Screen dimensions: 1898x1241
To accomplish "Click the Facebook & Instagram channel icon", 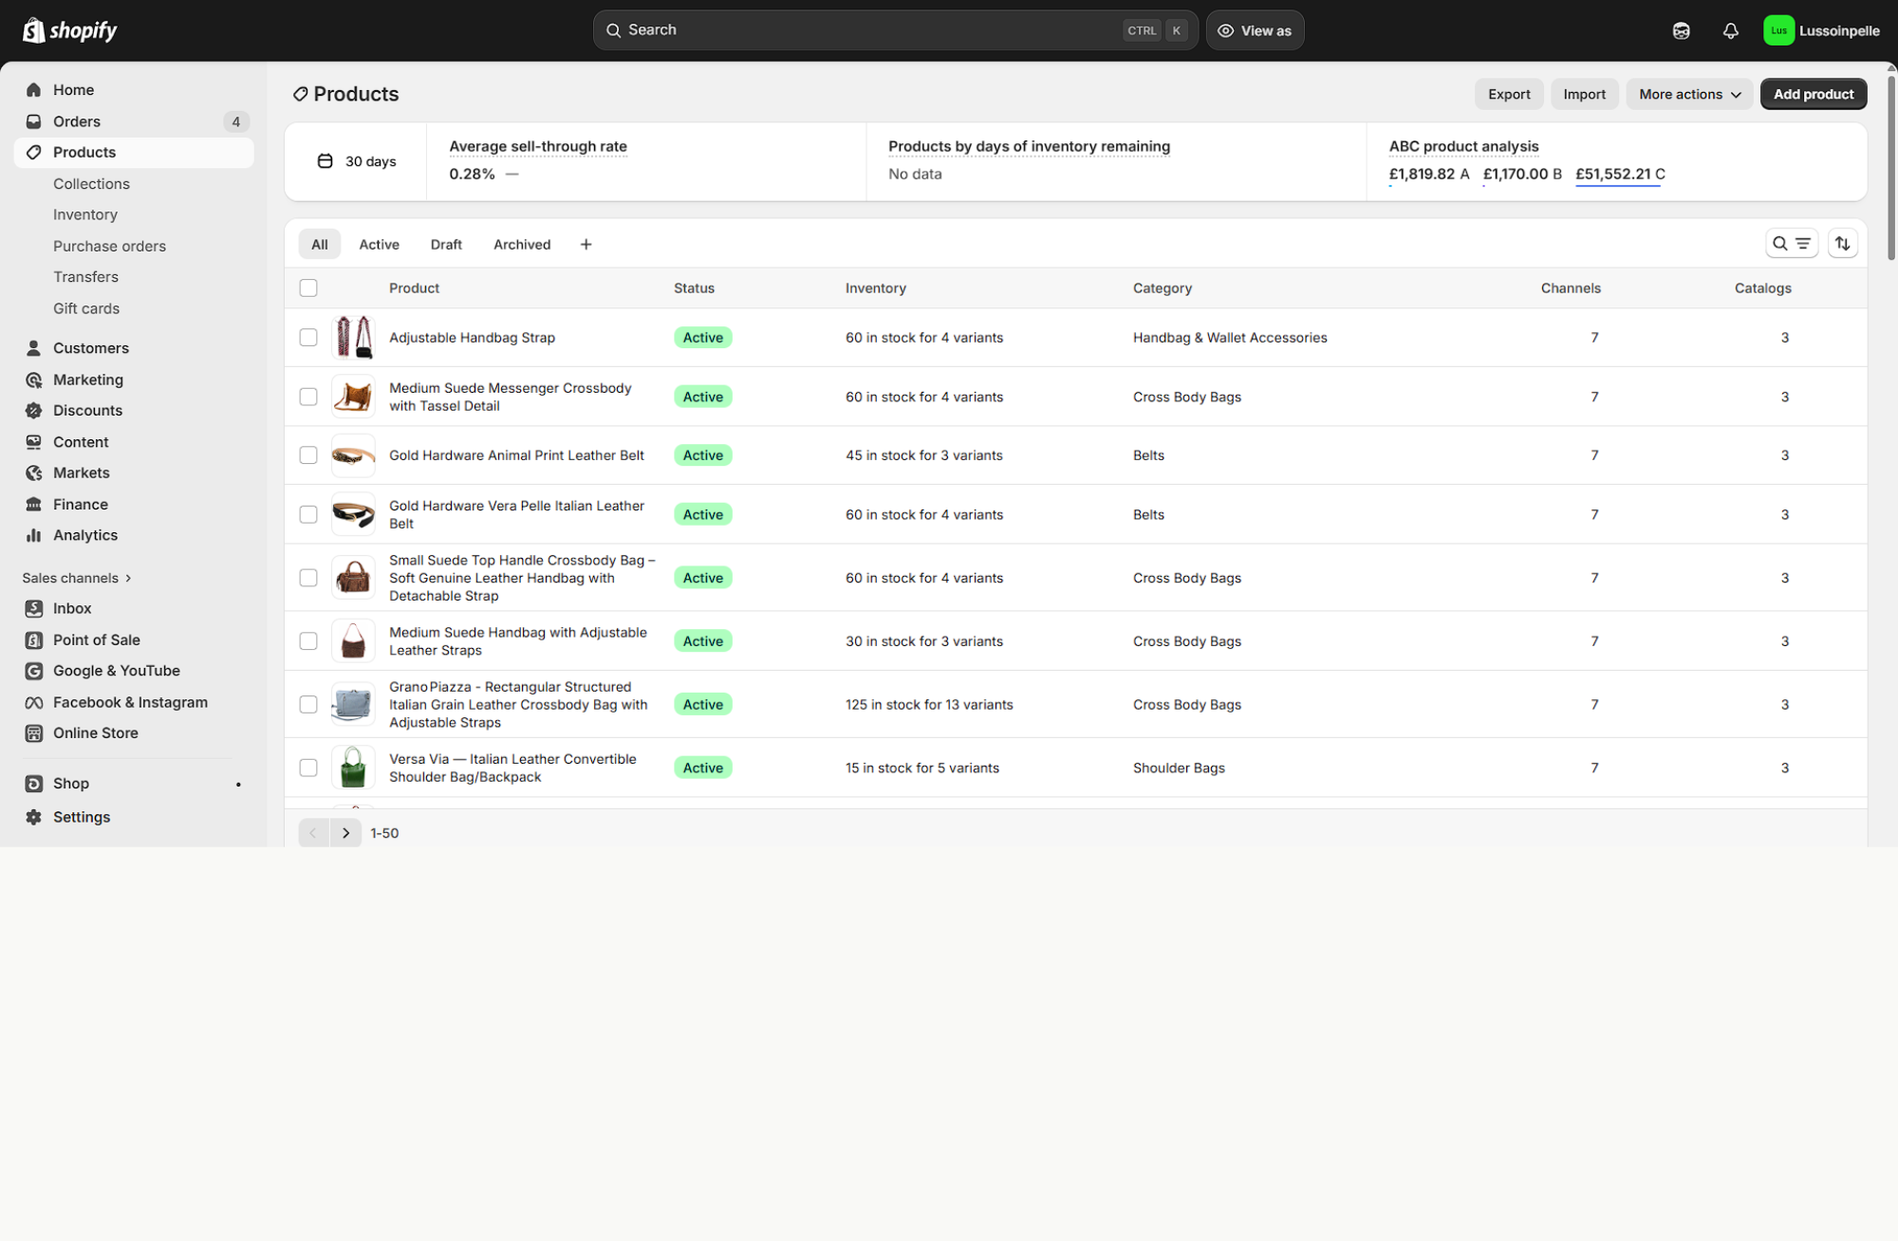I will point(34,702).
